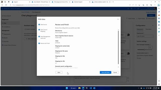Close the Add data dialog with X

(118, 19)
